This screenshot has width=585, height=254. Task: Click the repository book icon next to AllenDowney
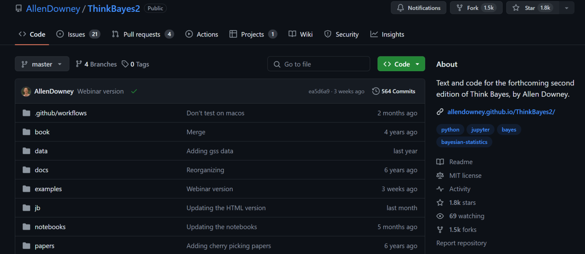coord(18,8)
